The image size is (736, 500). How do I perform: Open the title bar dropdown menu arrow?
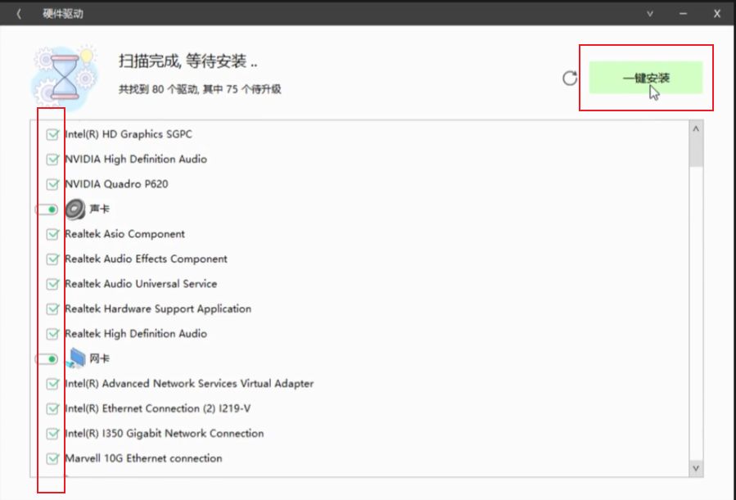[650, 14]
